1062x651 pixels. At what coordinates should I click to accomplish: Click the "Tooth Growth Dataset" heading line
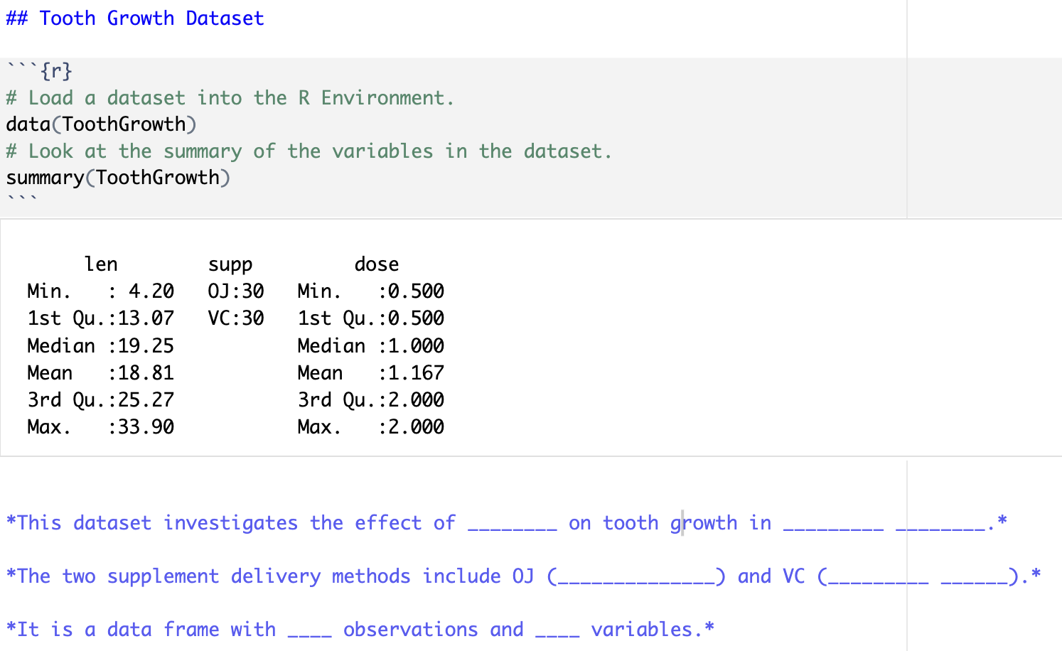[135, 18]
